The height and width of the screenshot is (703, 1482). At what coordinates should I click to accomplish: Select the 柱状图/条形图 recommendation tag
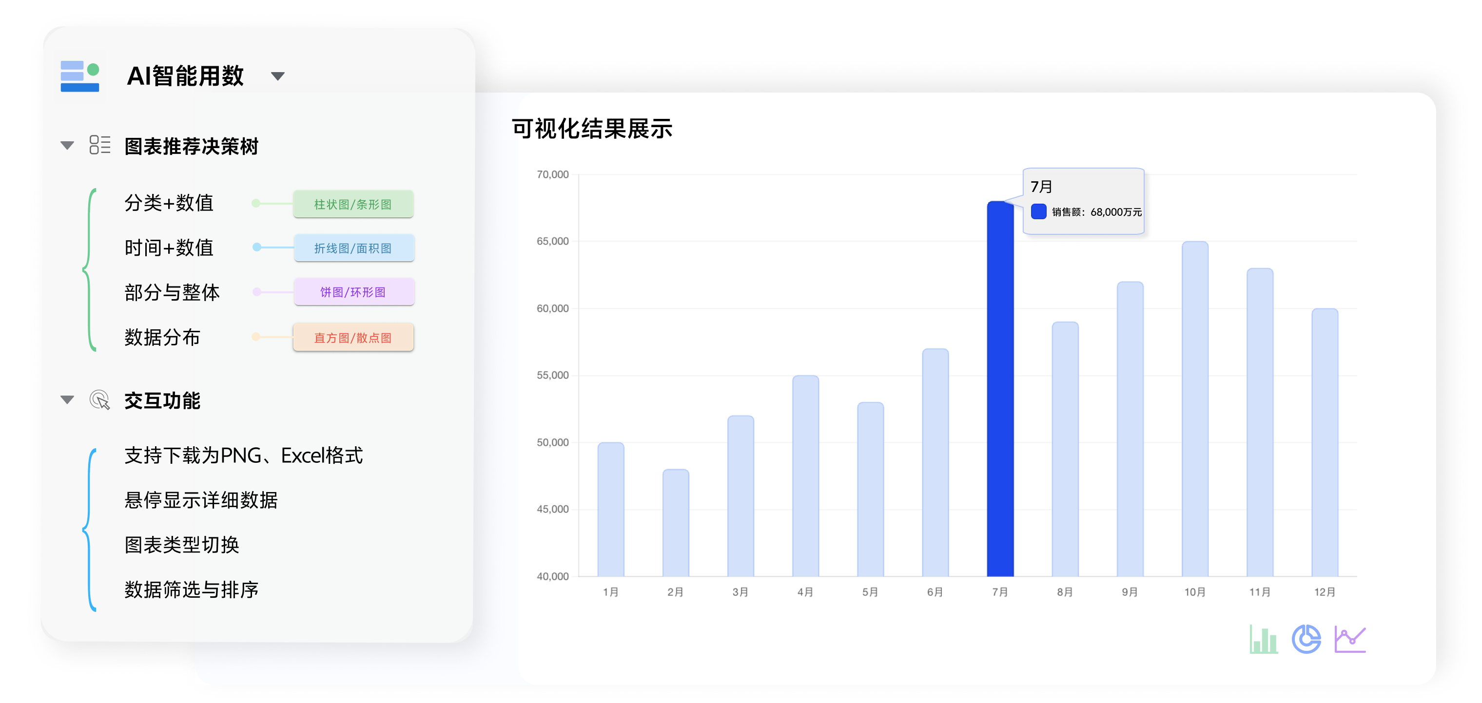point(354,204)
